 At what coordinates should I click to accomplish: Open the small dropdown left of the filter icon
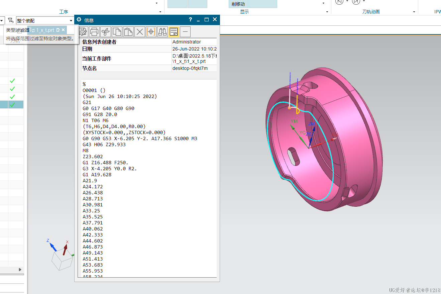click(x=2, y=21)
